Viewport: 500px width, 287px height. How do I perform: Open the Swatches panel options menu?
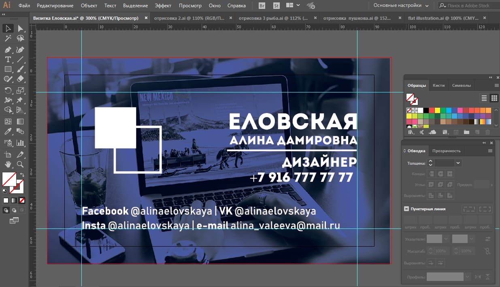[496, 86]
